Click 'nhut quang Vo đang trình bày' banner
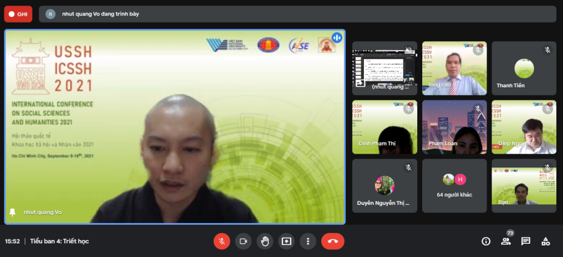The width and height of the screenshot is (563, 257). pyautogui.click(x=297, y=14)
